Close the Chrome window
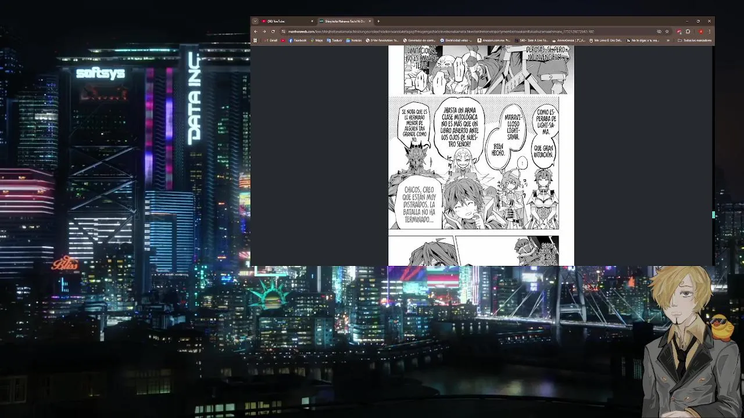The width and height of the screenshot is (744, 418). [x=709, y=21]
